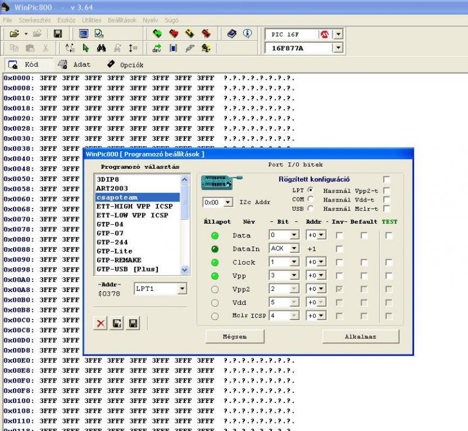The width and height of the screenshot is (468, 431).
Task: Click the Alkalmaz button
Action: (x=360, y=336)
